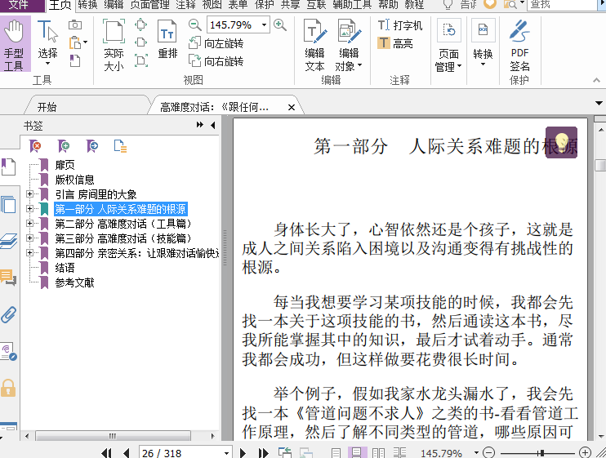Open Page Management (页面管理) button
This screenshot has height=458, width=606.
[448, 45]
